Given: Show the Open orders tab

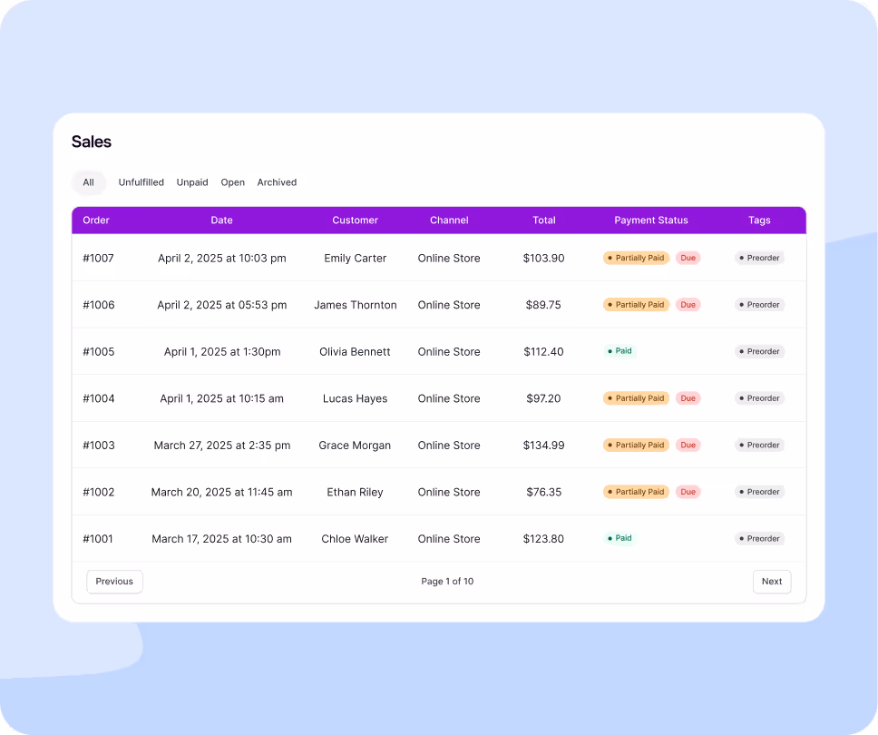Looking at the screenshot, I should coord(232,182).
